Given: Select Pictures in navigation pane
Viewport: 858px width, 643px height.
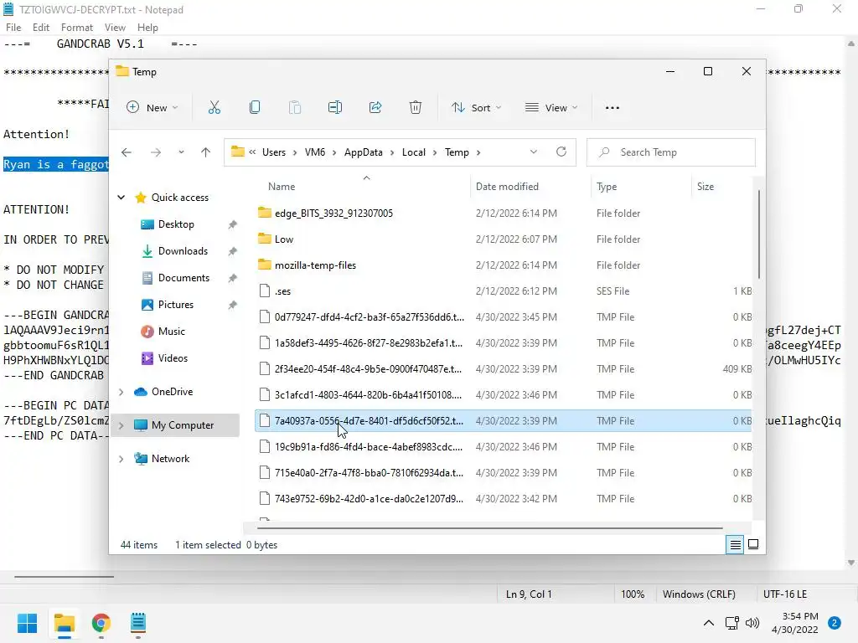Looking at the screenshot, I should coord(176,305).
